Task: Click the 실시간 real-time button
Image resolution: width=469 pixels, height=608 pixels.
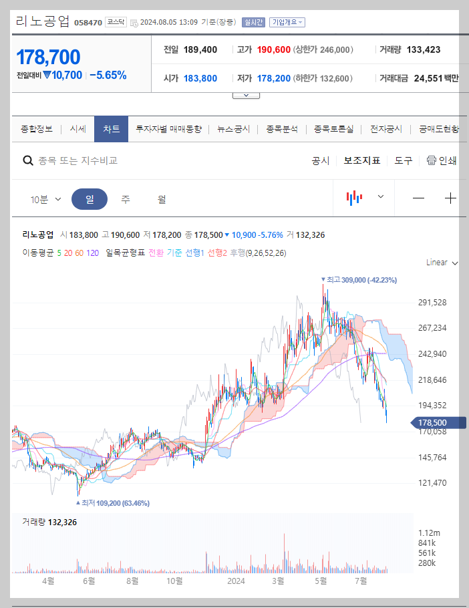Action: point(253,22)
